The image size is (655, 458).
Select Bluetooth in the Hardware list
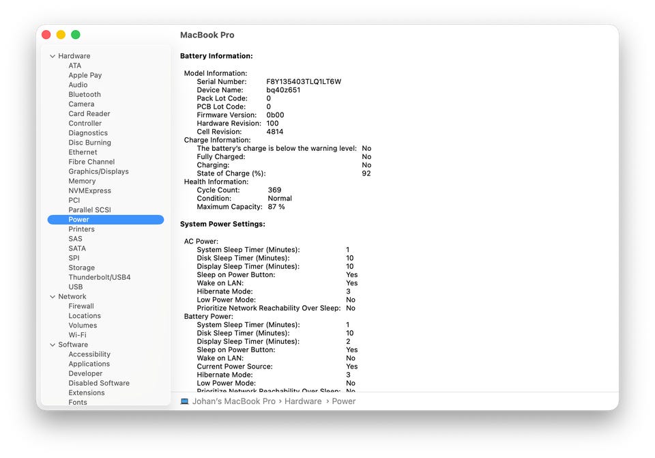85,95
